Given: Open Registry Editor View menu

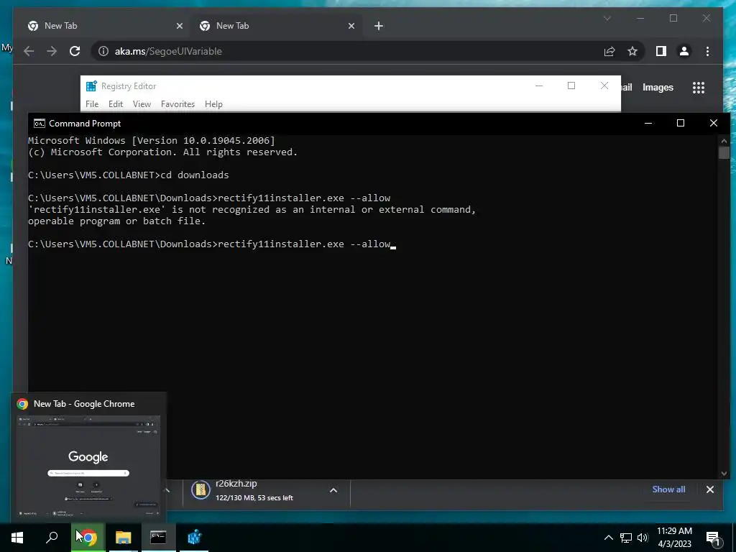Looking at the screenshot, I should coord(142,104).
